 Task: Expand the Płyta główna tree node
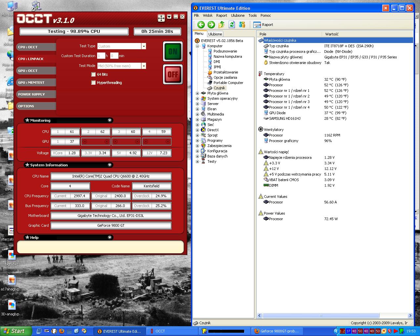(198, 93)
